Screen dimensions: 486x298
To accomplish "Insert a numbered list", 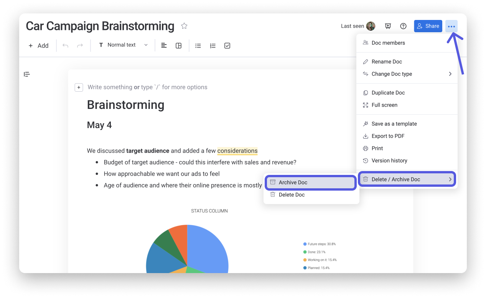I will pyautogui.click(x=213, y=46).
